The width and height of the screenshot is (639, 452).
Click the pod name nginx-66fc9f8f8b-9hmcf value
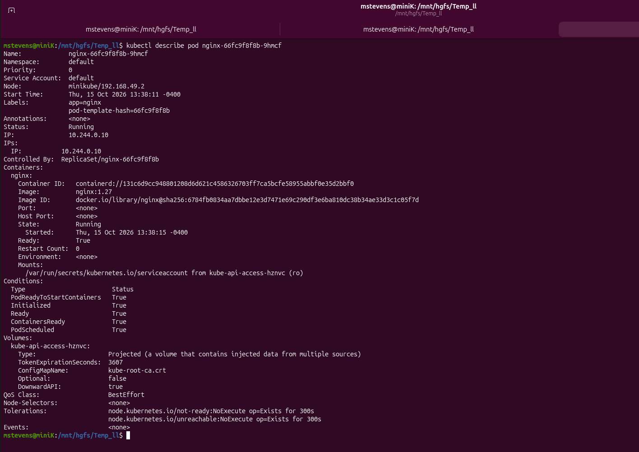click(108, 54)
